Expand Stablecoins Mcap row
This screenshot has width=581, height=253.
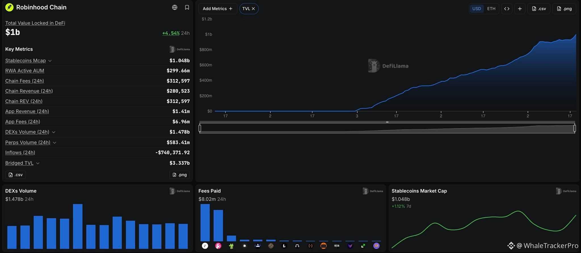pyautogui.click(x=50, y=61)
